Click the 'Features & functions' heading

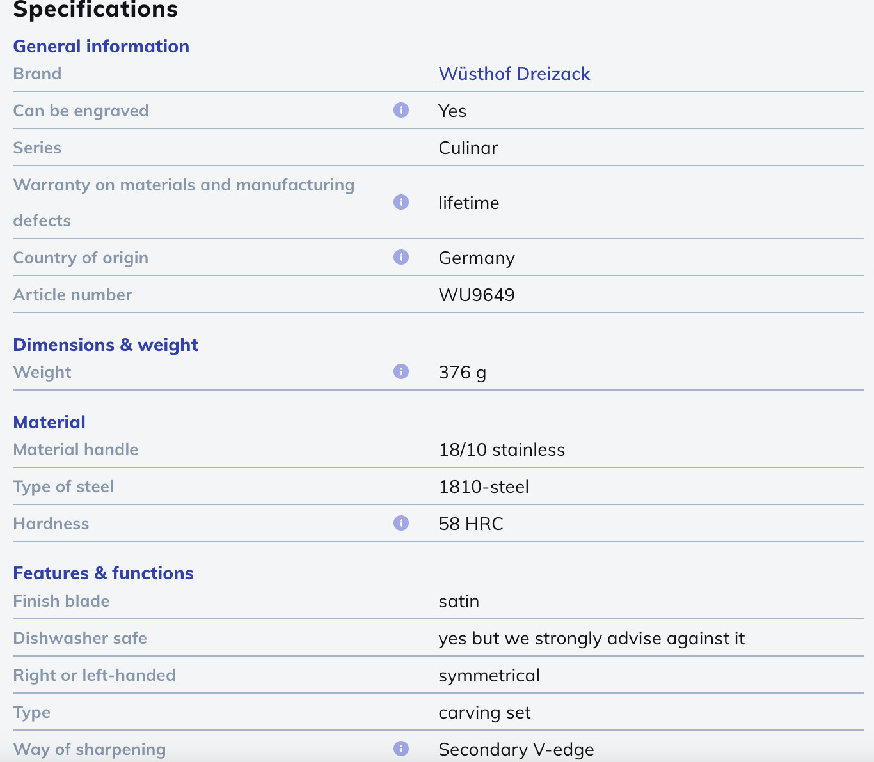pos(103,573)
